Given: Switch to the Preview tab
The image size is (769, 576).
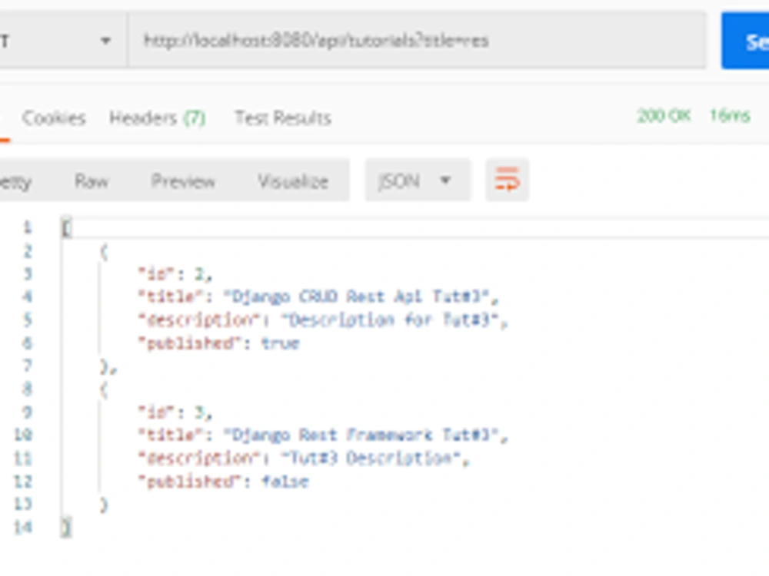Looking at the screenshot, I should (185, 182).
